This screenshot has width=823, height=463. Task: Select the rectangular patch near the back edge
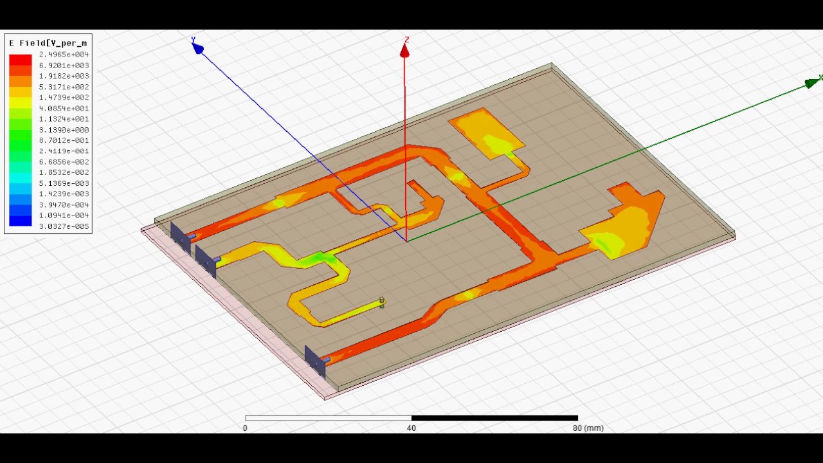tap(486, 132)
